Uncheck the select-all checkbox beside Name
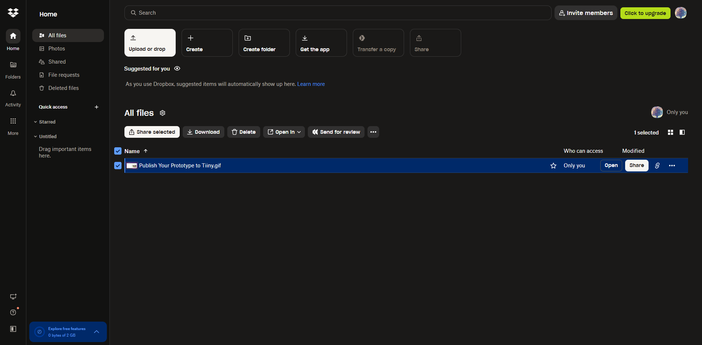Viewport: 702px width, 345px height. (118, 151)
